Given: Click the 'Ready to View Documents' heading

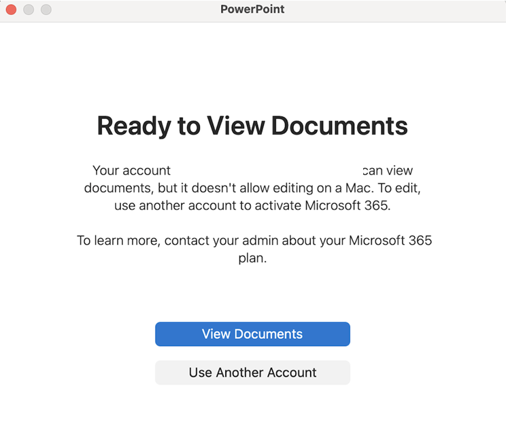Looking at the screenshot, I should click(252, 126).
